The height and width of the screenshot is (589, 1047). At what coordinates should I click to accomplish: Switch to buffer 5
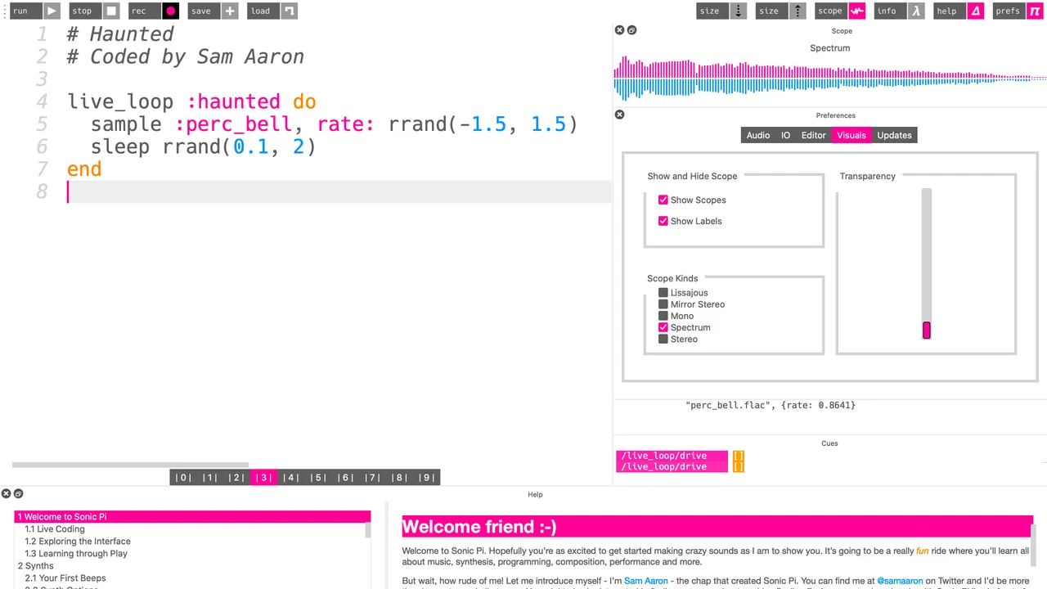point(318,478)
